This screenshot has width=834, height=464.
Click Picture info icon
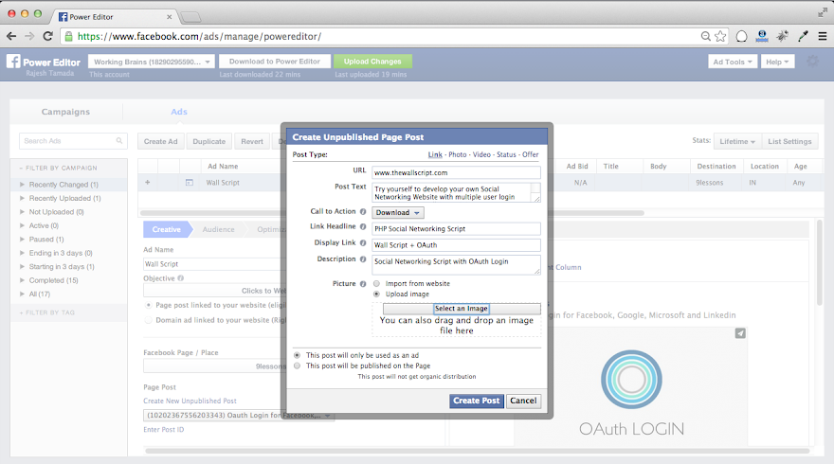click(x=363, y=284)
